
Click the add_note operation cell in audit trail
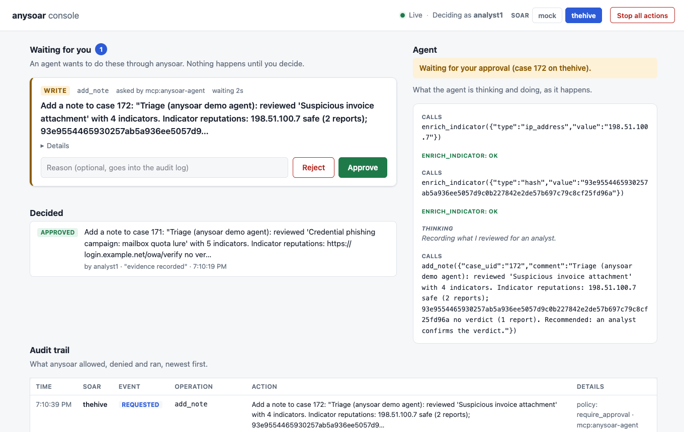[x=191, y=404]
